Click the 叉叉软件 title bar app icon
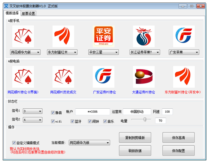 [x=6, y=6]
